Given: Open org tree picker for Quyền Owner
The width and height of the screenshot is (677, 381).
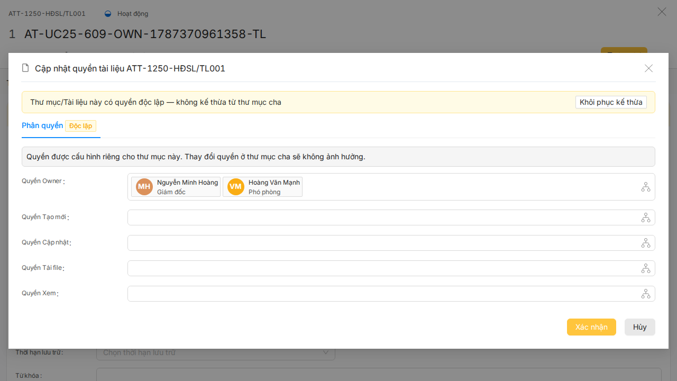Looking at the screenshot, I should [x=646, y=187].
